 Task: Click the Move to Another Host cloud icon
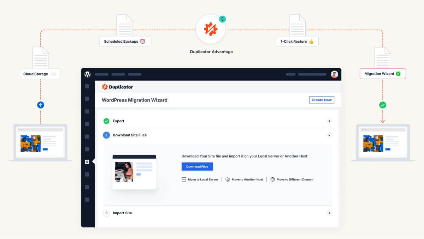click(x=228, y=179)
